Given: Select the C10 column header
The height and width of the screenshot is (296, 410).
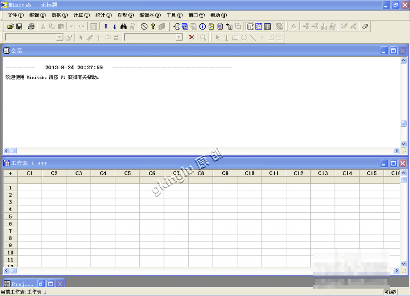Looking at the screenshot, I should tap(249, 173).
